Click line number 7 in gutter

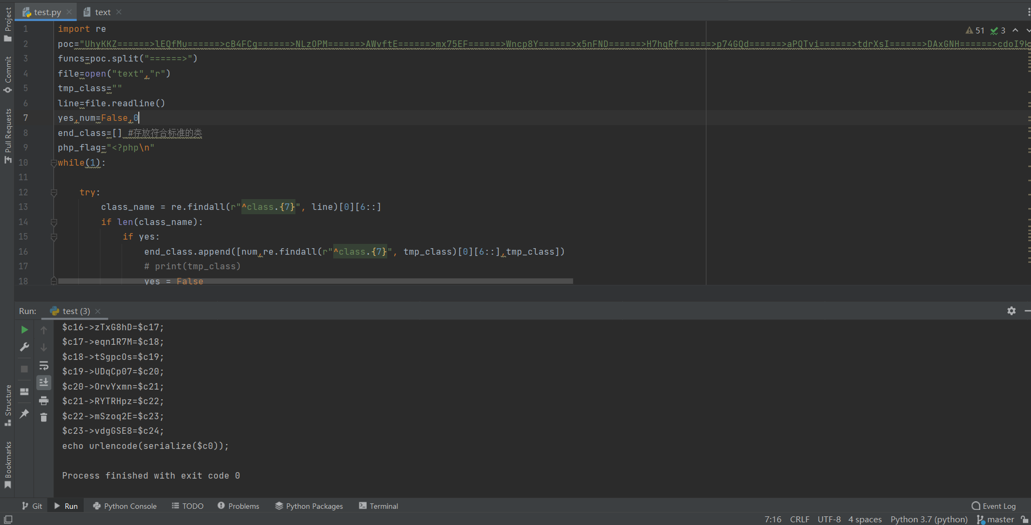click(x=25, y=118)
